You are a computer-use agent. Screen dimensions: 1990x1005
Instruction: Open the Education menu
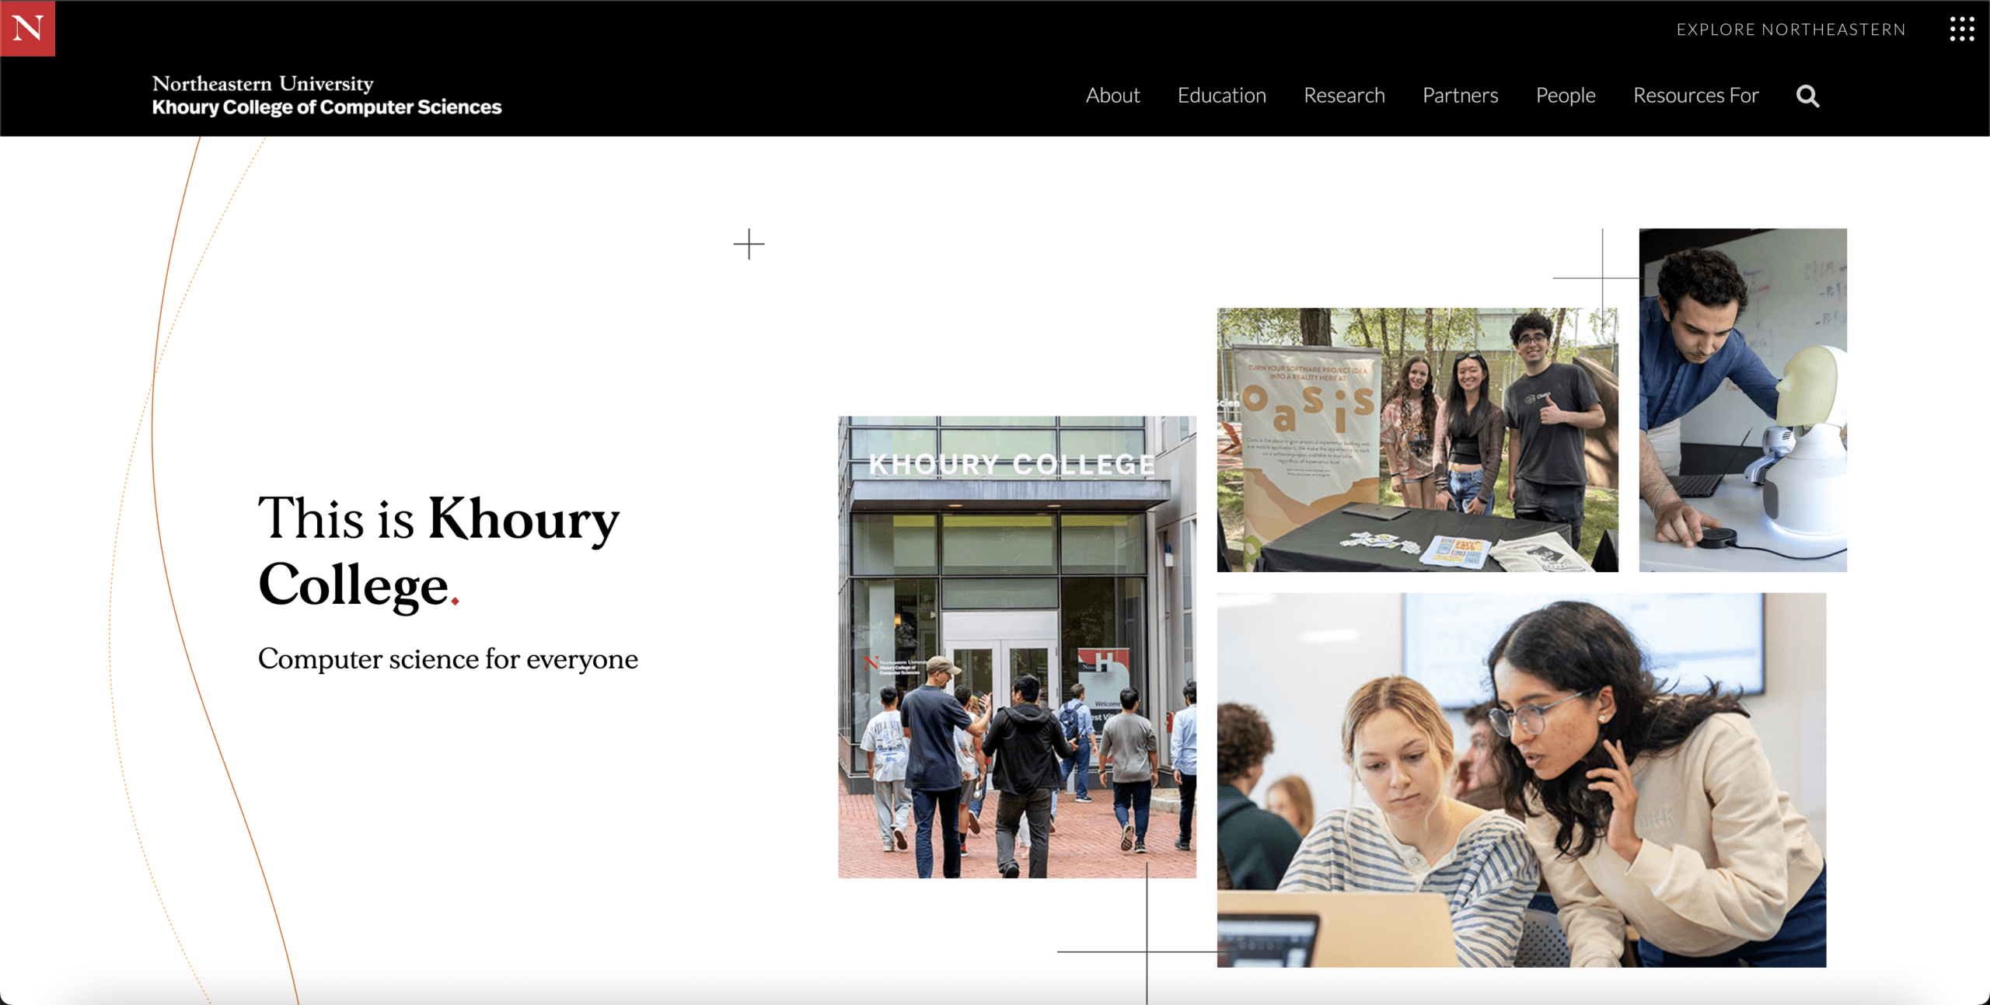[1221, 96]
